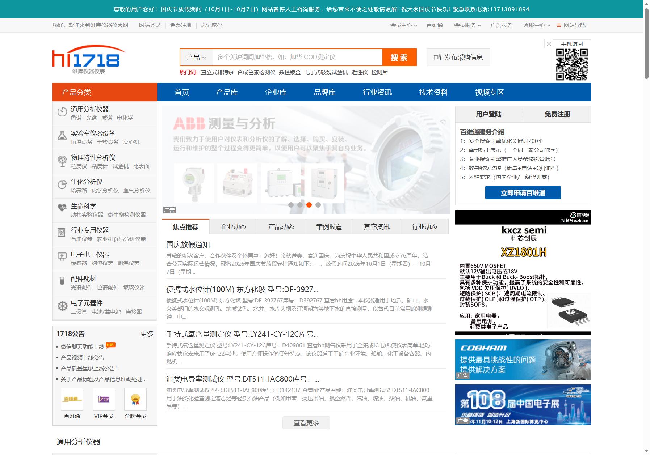650x455 pixels.
Task: Click the 立即申请百维通 button
Action: point(523,193)
